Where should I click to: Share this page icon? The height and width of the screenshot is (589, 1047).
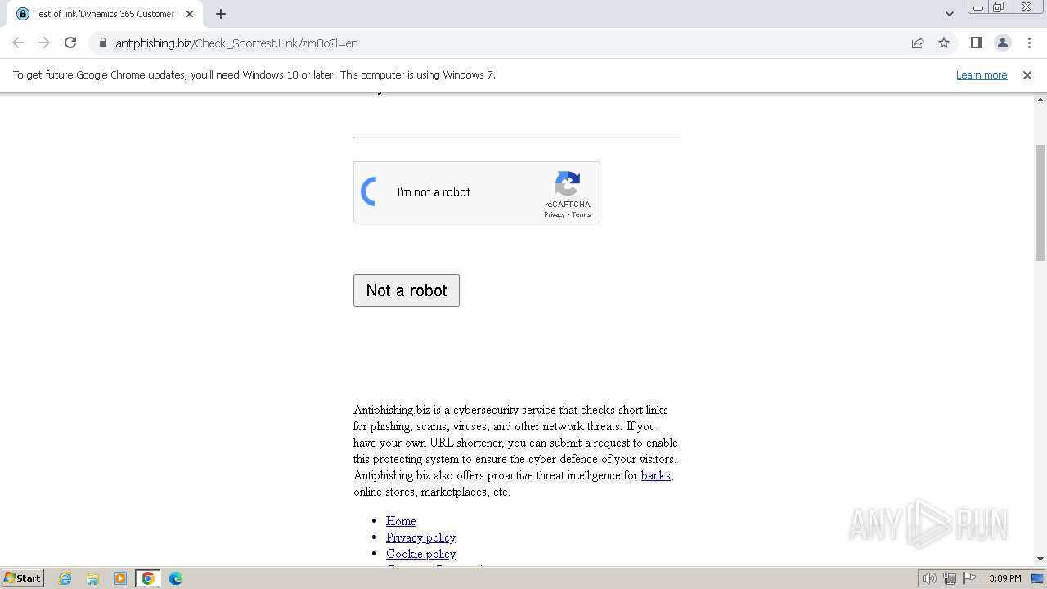point(918,43)
